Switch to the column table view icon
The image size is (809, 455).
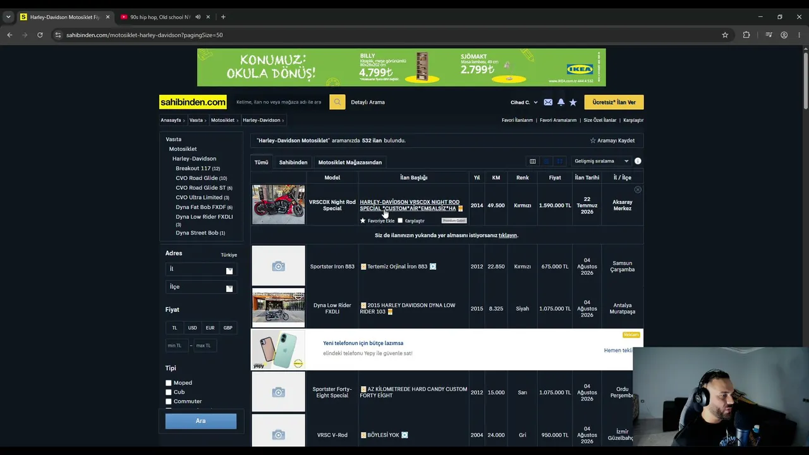[533, 161]
